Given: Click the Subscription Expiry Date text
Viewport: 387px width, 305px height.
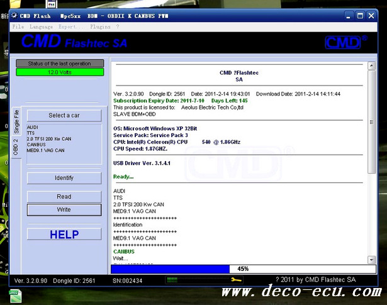Looking at the screenshot, I should pos(159,101).
